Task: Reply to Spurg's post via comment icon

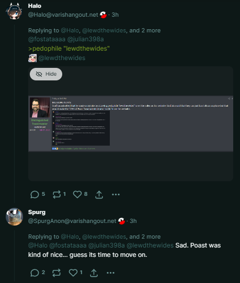Action: [x=35, y=273]
